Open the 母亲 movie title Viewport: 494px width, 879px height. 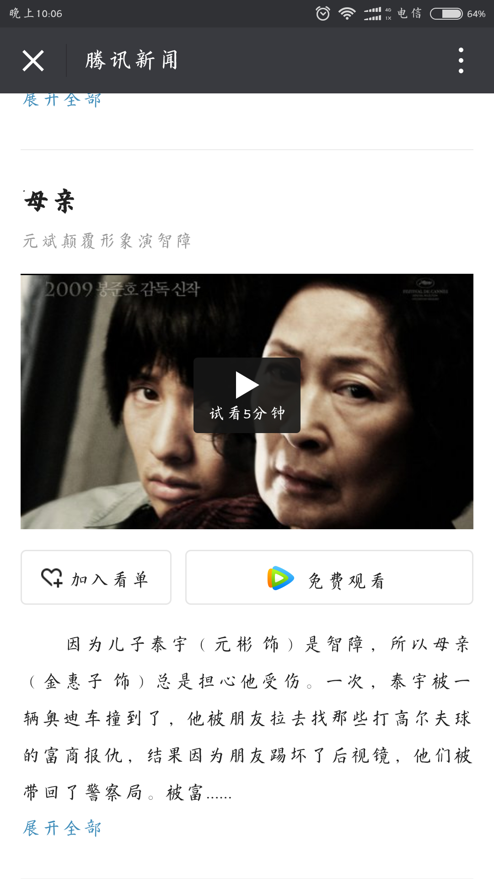49,201
